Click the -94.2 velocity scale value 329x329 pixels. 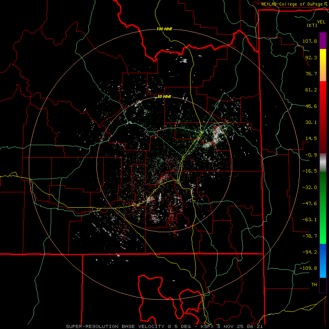click(310, 252)
